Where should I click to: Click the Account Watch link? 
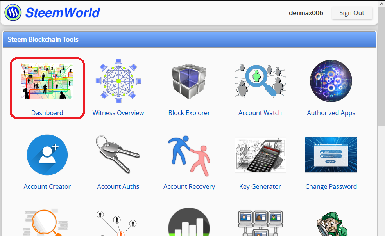point(260,113)
